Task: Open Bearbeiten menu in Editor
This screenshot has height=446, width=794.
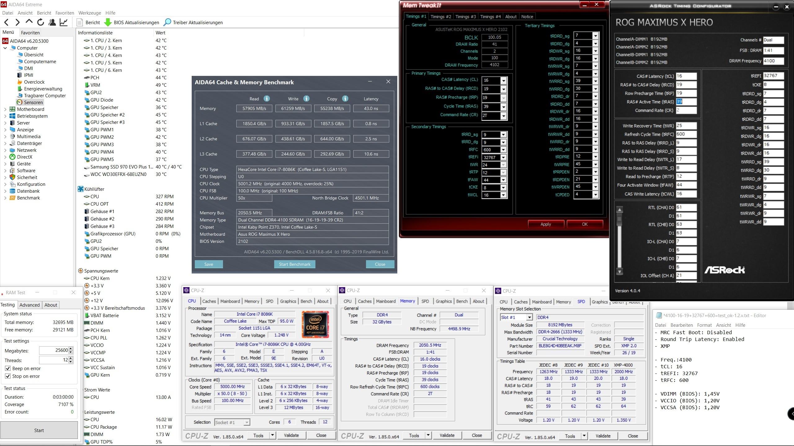Action: coord(681,325)
